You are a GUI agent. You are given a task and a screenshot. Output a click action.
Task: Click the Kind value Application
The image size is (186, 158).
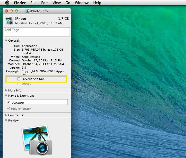point(29,46)
